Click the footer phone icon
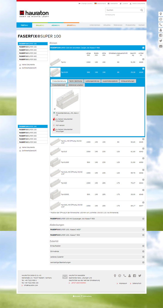Screen dimensions: 163x308 pyautogui.click(x=125, y=276)
